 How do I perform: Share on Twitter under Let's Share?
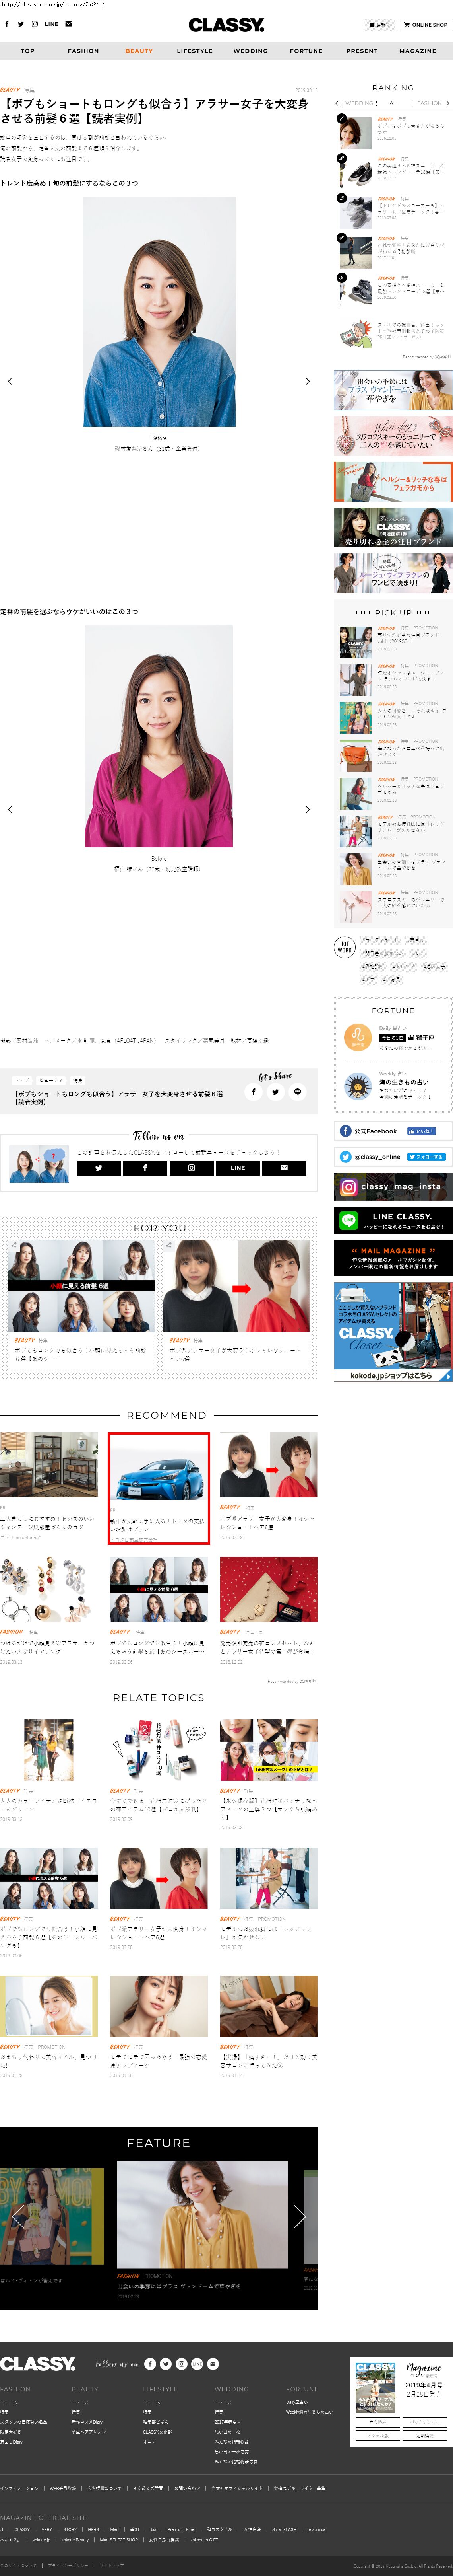(275, 1092)
